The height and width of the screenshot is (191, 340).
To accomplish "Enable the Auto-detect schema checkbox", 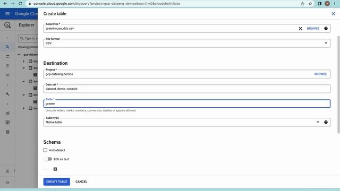I will (x=45, y=150).
